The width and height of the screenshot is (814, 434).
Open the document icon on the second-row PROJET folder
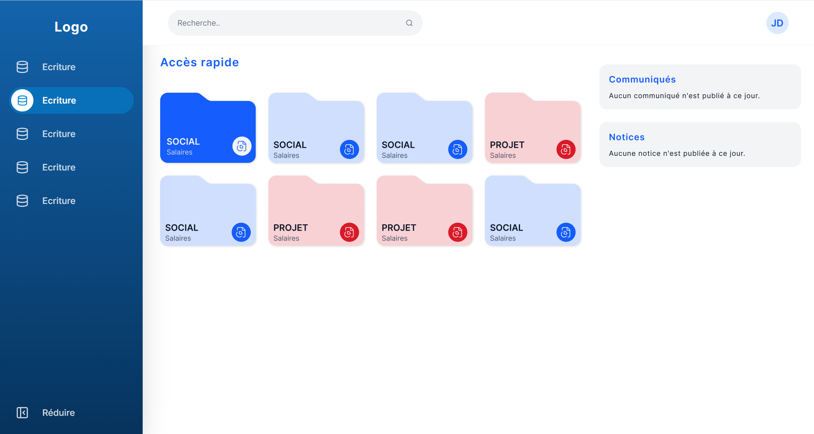tap(349, 232)
